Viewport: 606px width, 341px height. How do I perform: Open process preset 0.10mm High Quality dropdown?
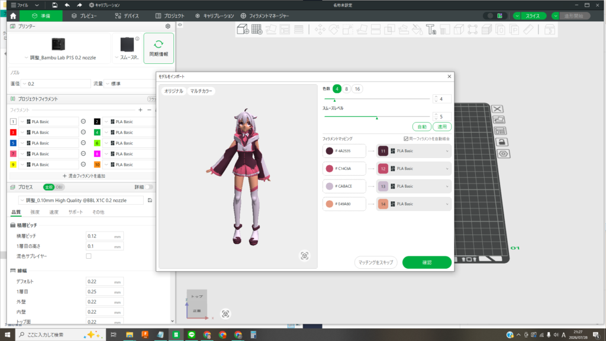pos(81,200)
